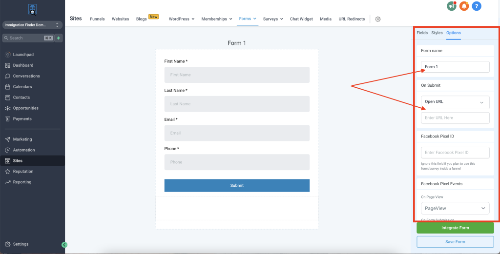This screenshot has width=500, height=254.
Task: Go to Conversations in the sidebar
Action: (26, 76)
